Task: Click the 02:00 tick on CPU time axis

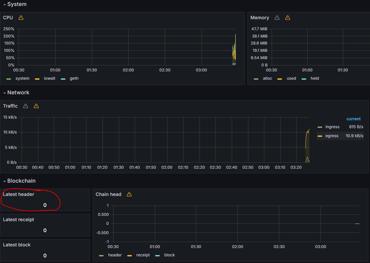Action: pos(128,70)
